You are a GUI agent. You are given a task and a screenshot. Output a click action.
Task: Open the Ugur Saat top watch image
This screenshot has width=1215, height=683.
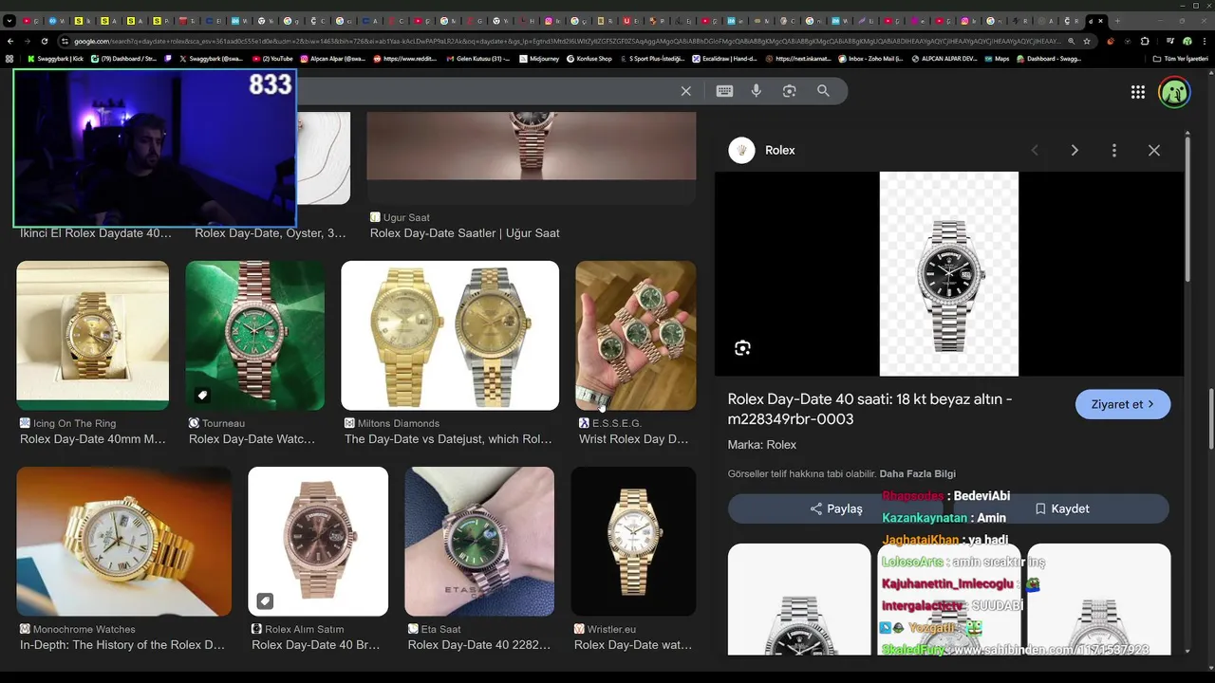532,145
